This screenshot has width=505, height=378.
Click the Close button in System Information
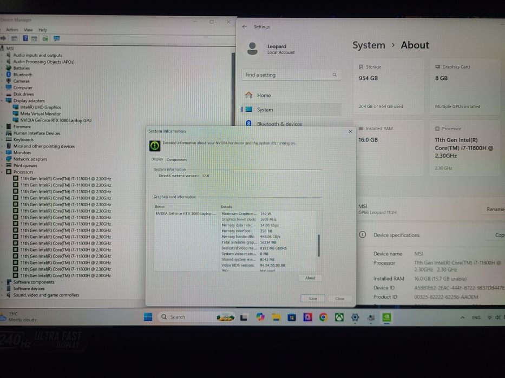[x=339, y=299]
